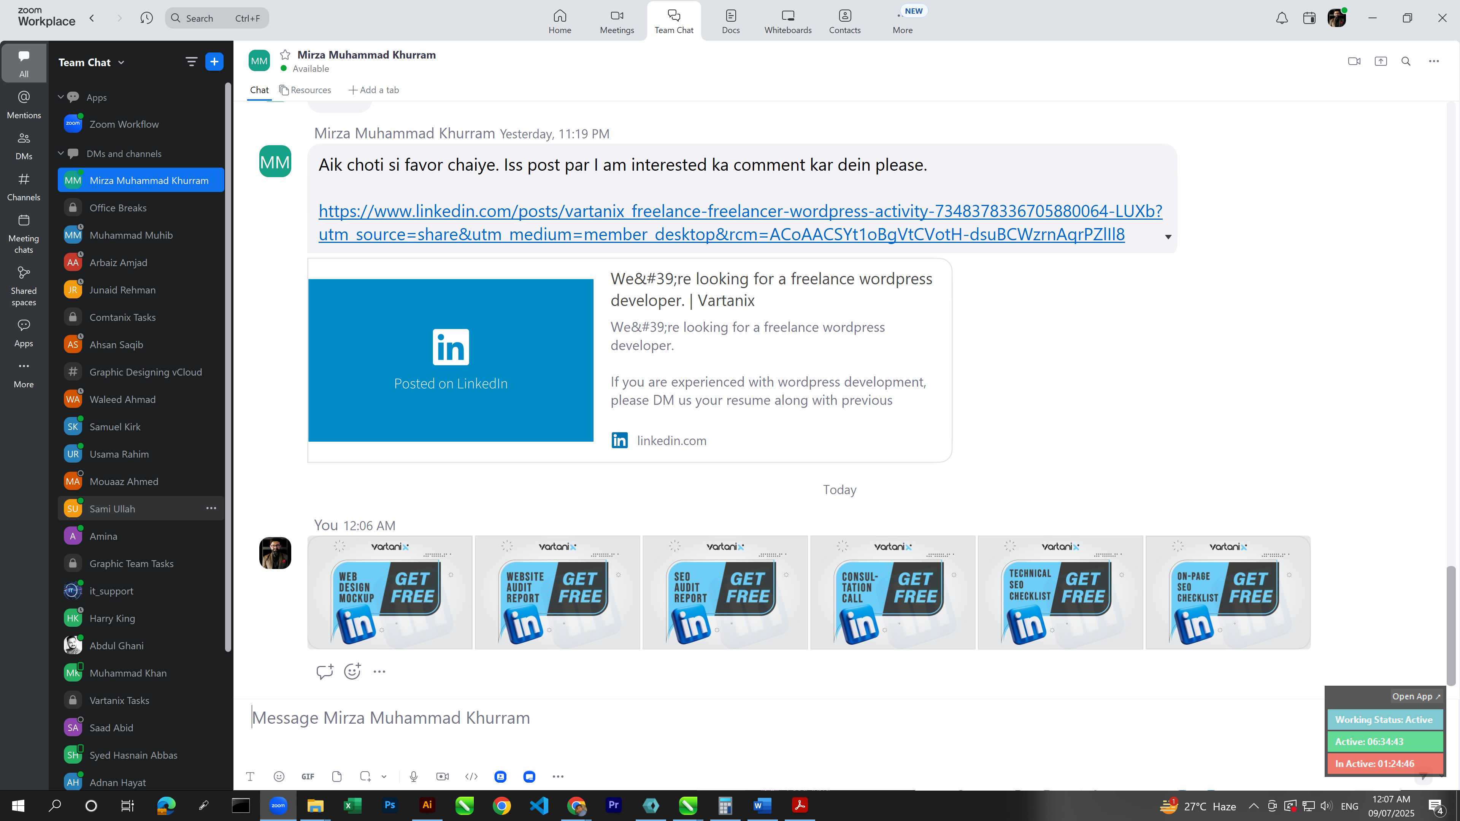Open Chrome from the Windows taskbar
Screen dimensions: 1460x821
(501, 805)
